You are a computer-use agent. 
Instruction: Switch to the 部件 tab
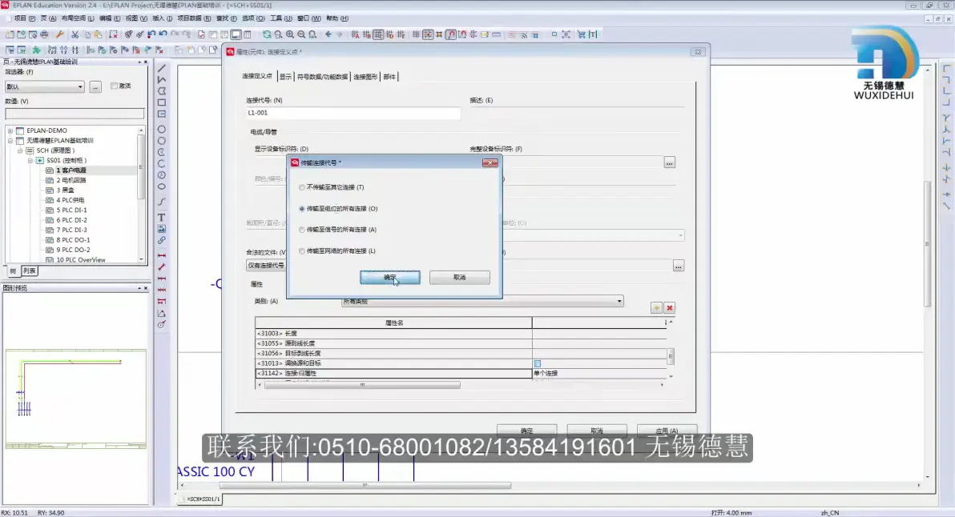point(389,77)
